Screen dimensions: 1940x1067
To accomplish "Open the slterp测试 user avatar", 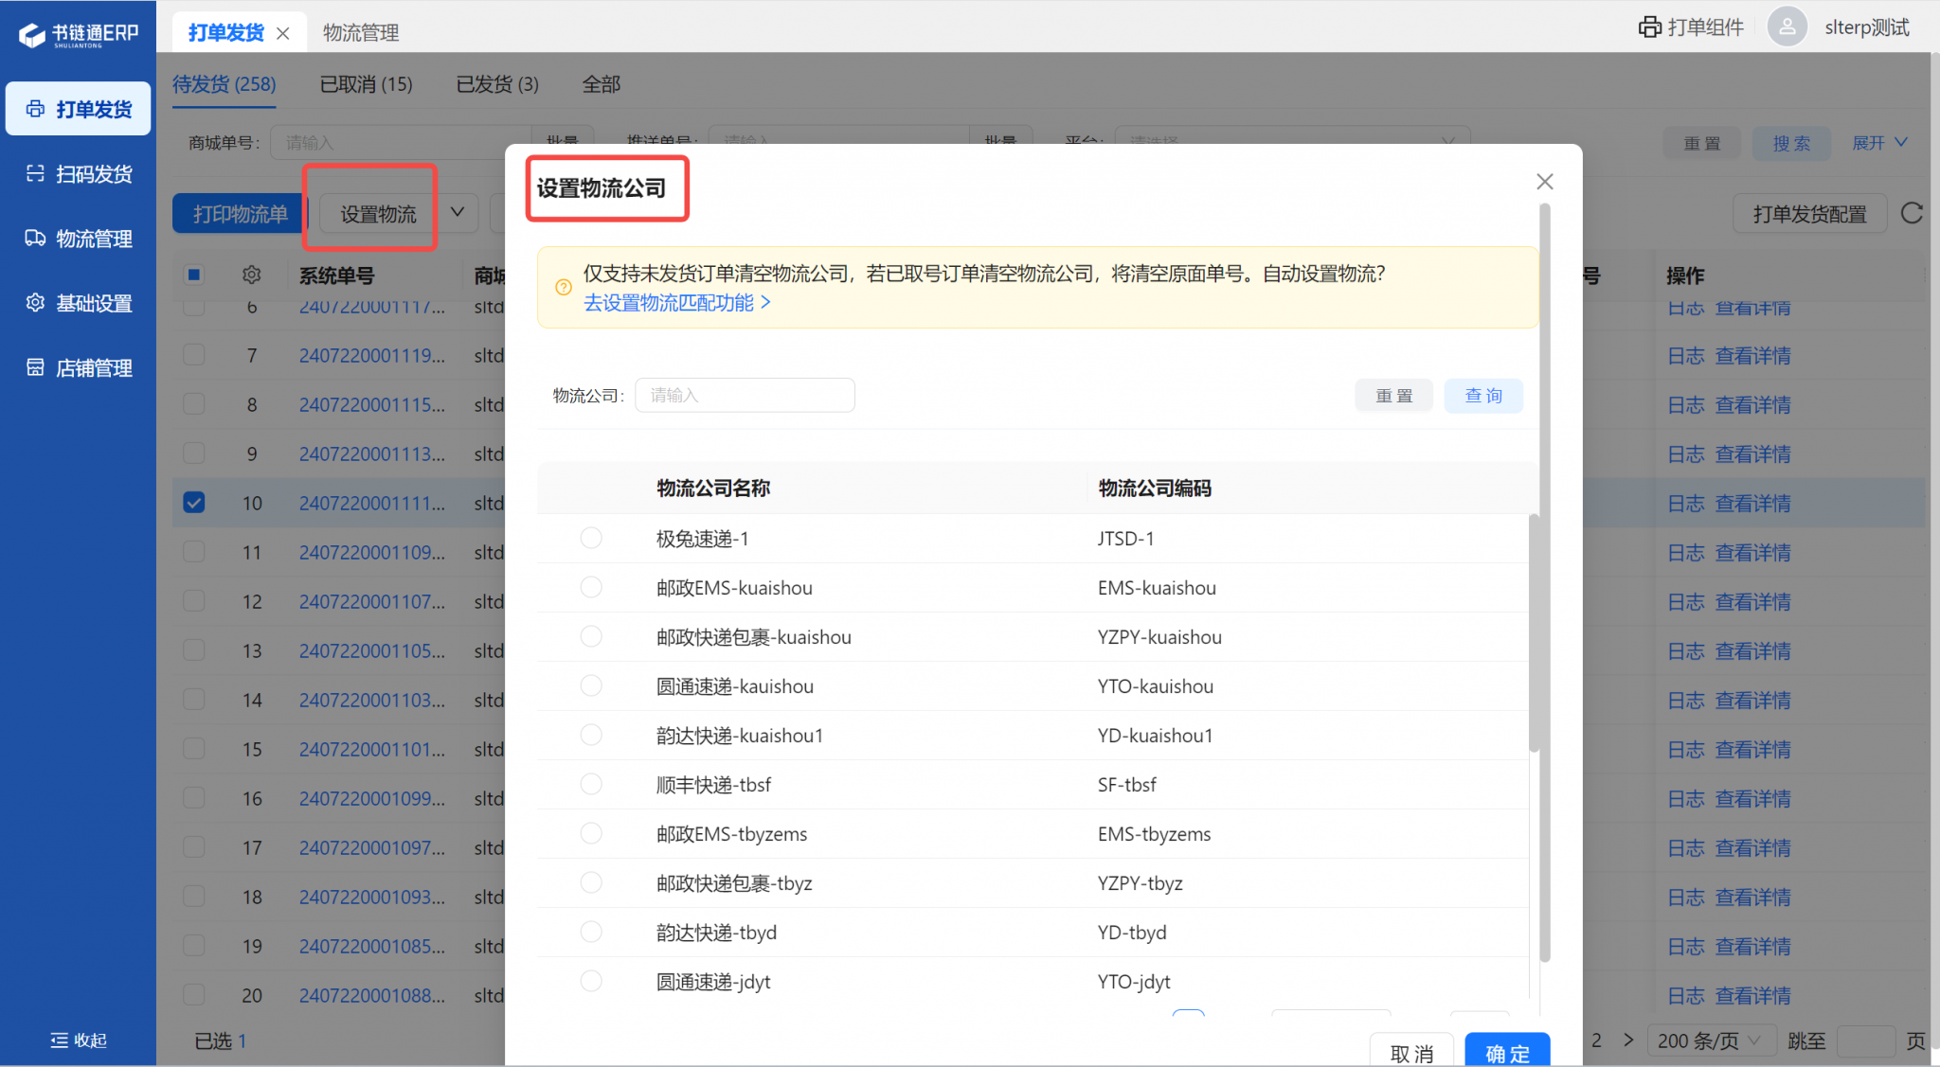I will click(x=1787, y=27).
